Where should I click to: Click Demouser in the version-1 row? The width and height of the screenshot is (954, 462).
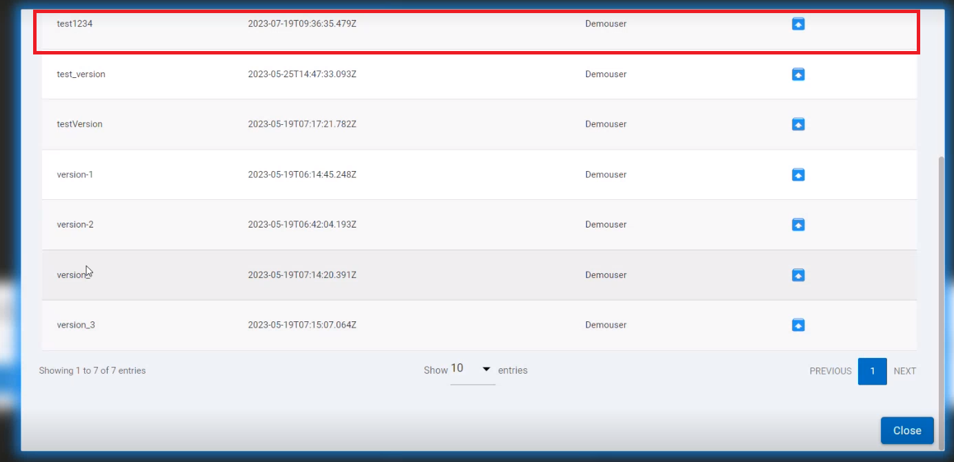606,174
